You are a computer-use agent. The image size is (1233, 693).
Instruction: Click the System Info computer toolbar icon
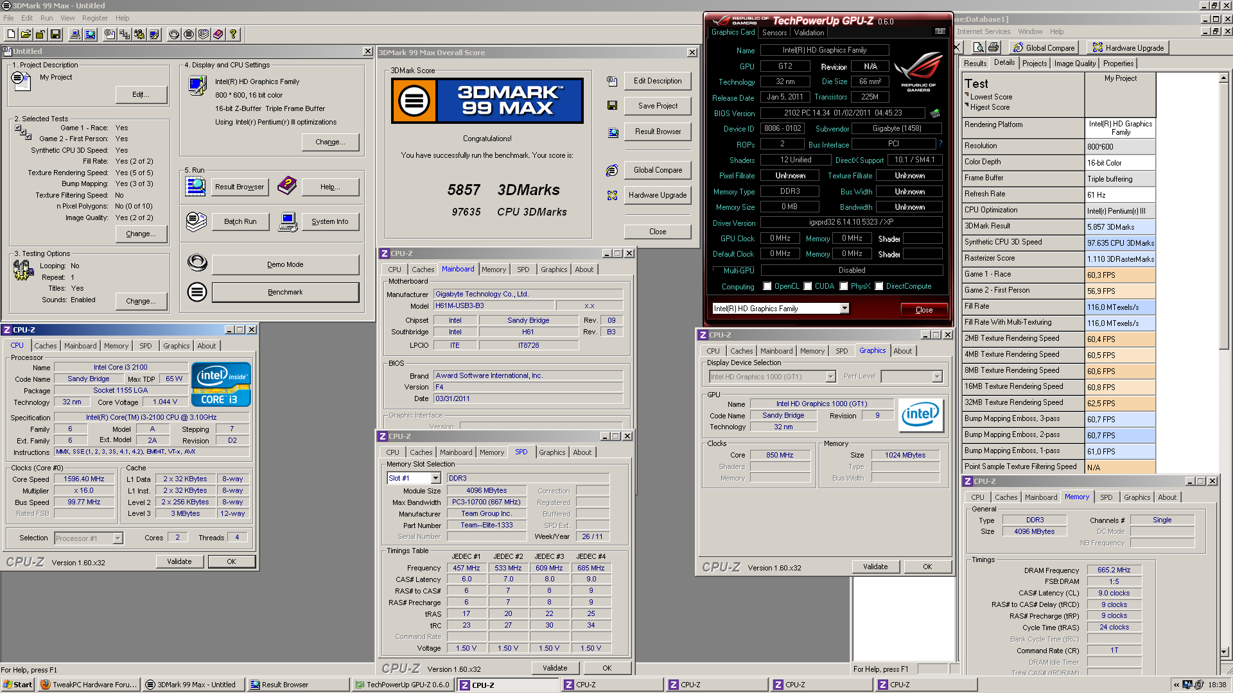point(75,34)
